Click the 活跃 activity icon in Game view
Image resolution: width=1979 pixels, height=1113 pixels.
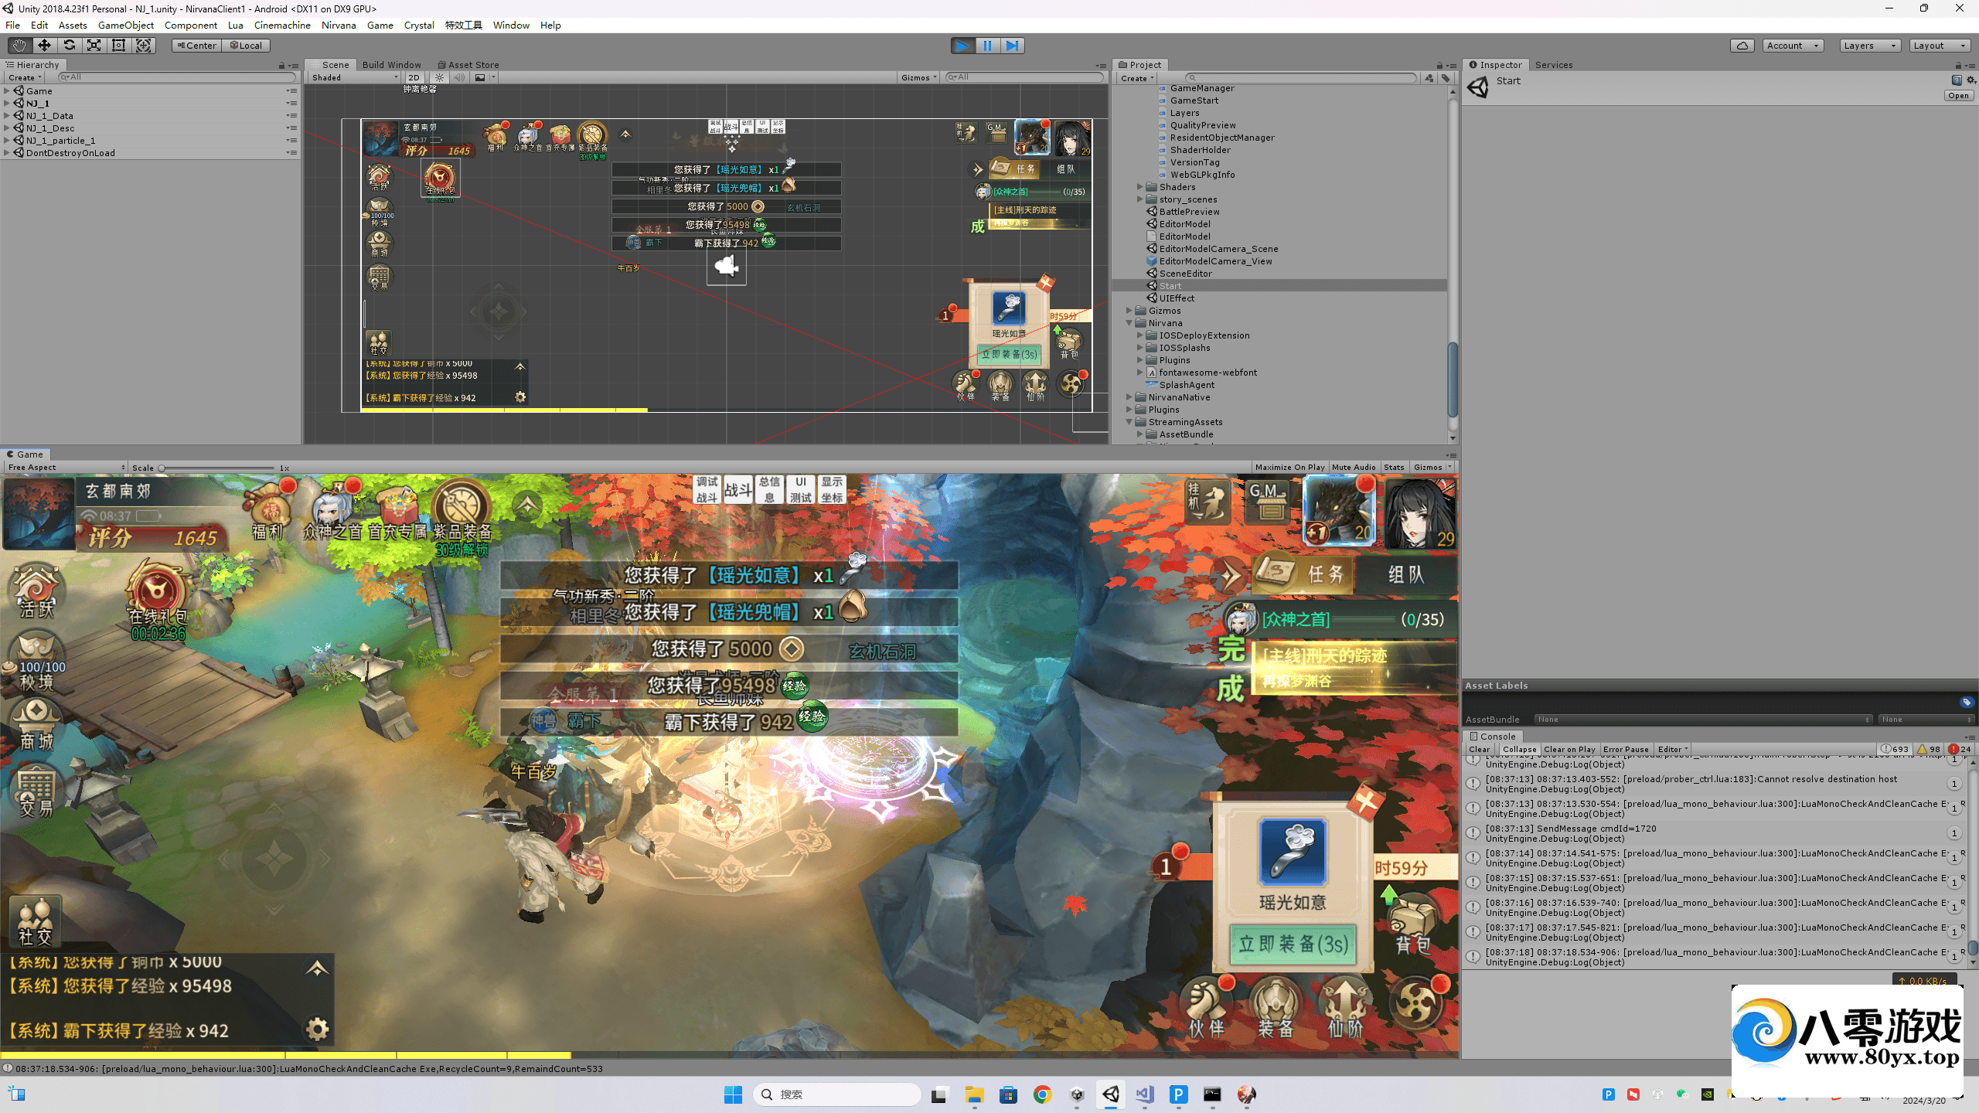click(x=36, y=591)
